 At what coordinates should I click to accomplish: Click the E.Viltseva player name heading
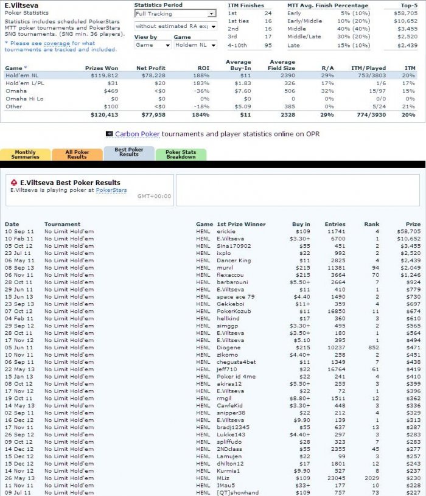21,5
